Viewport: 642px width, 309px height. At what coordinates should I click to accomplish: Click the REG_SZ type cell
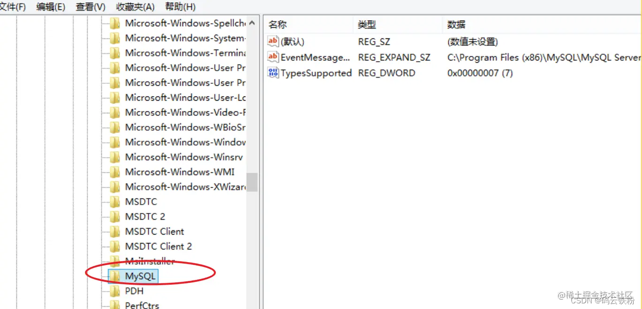pyautogui.click(x=374, y=42)
